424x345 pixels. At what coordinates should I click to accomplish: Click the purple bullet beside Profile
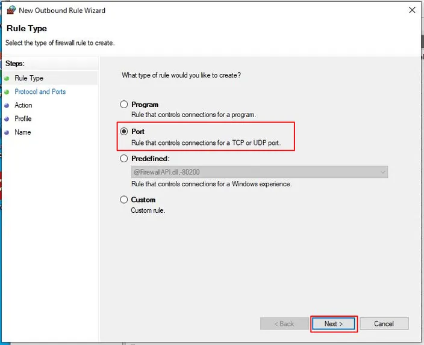(x=7, y=119)
